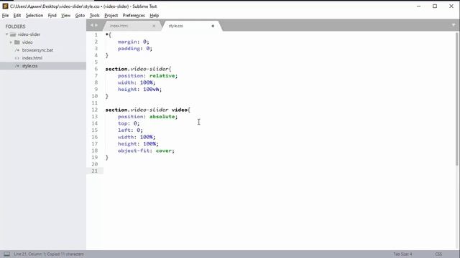Open the Find menu
Image resolution: width=460 pixels, height=258 pixels.
[52, 16]
